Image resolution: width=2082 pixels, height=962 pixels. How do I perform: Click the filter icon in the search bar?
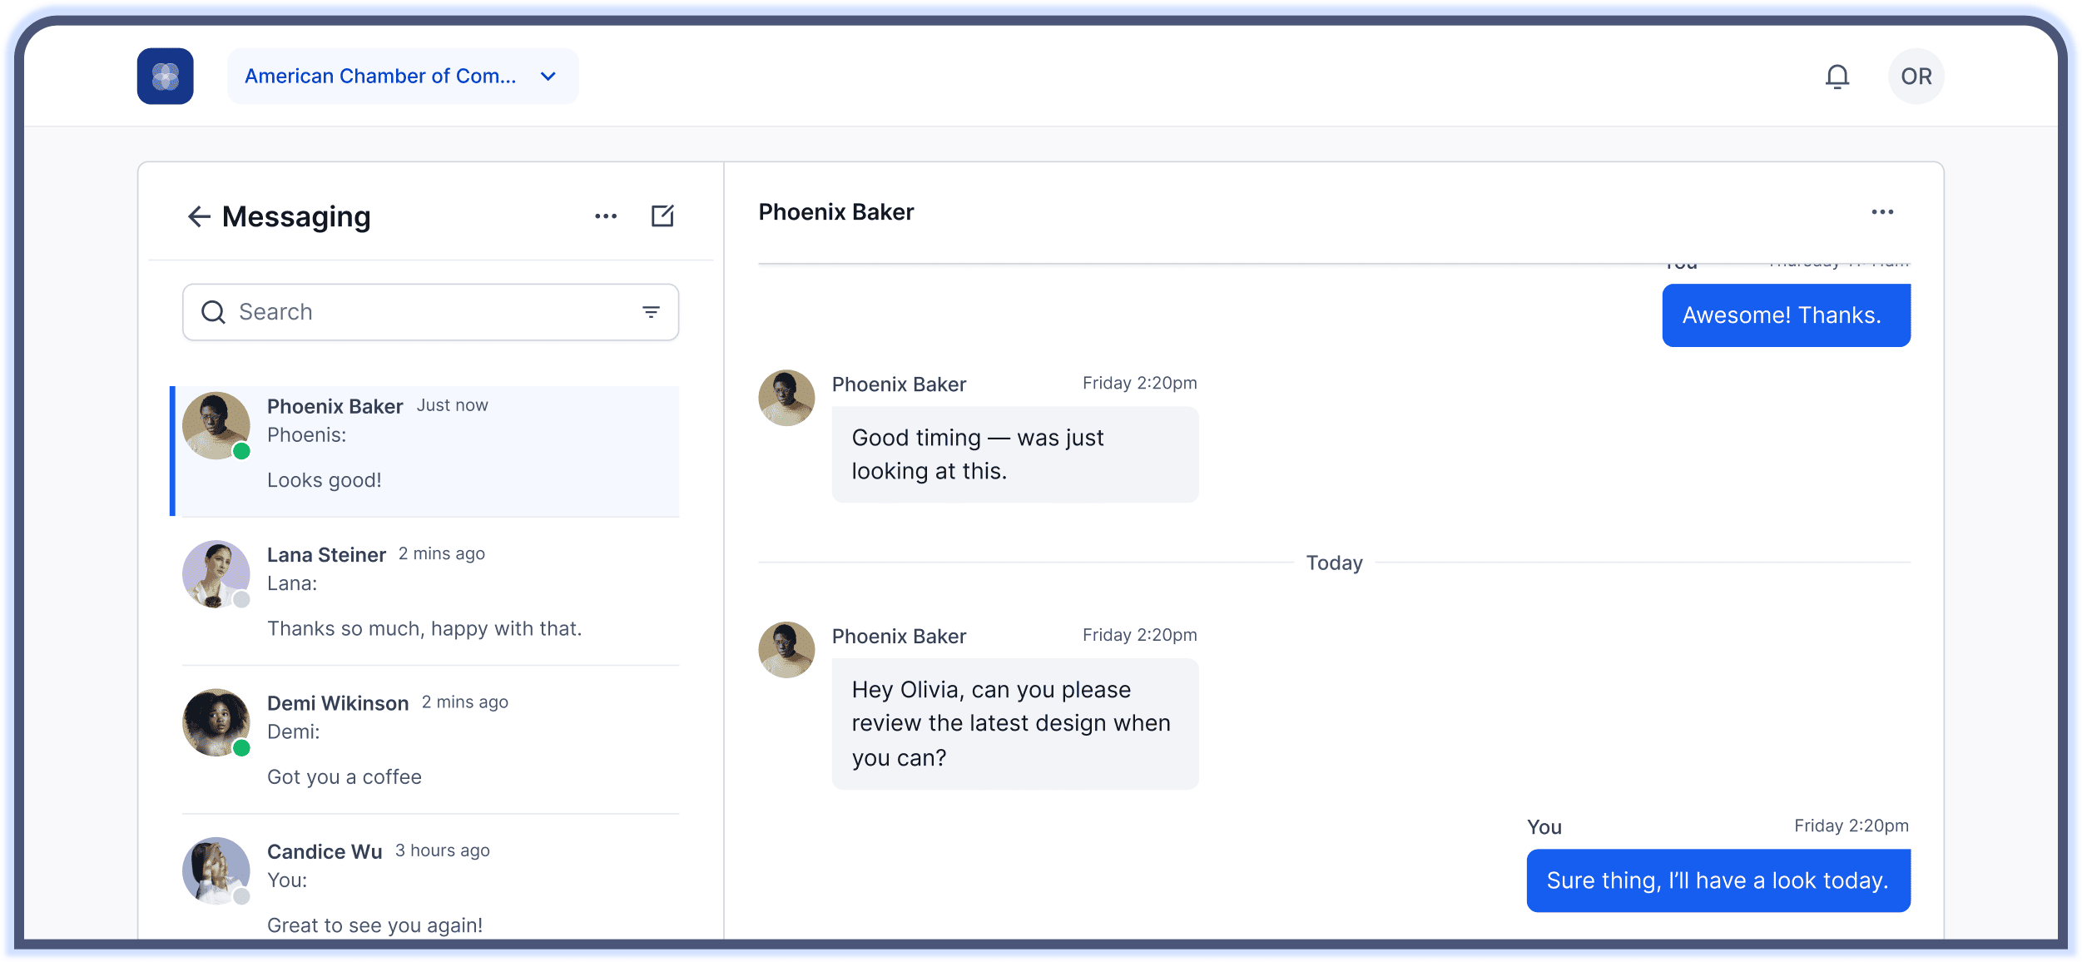tap(651, 312)
